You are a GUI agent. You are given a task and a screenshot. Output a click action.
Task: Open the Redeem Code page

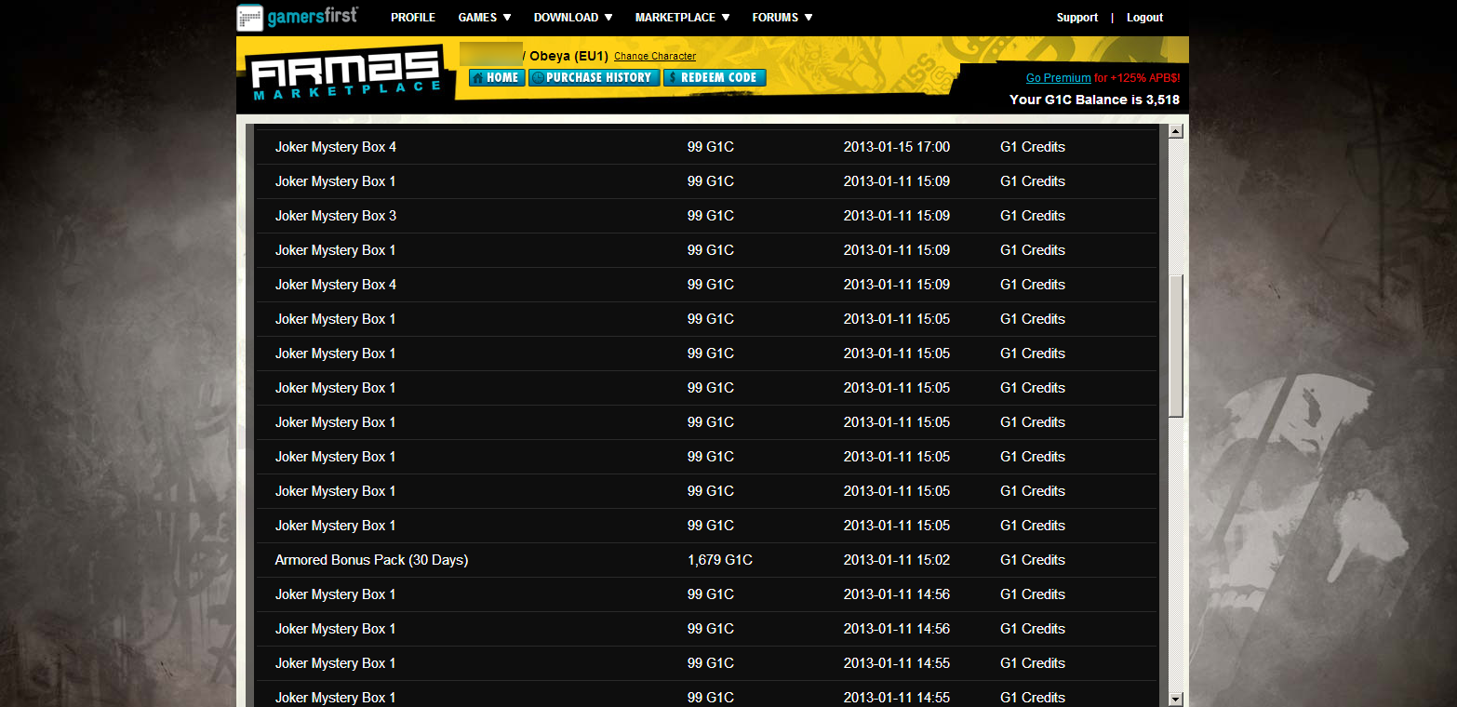(x=714, y=78)
